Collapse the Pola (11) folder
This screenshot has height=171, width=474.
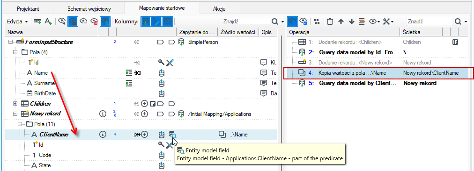21,124
